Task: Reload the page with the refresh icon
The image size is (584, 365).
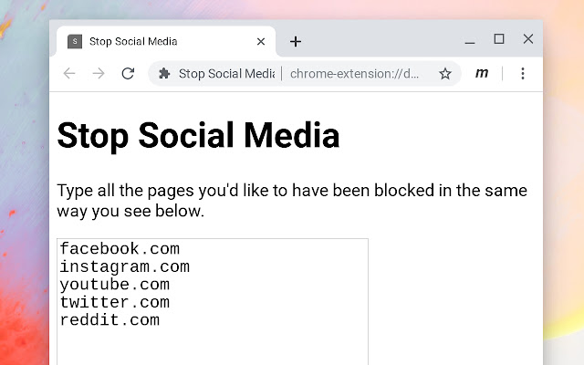Action: (x=128, y=73)
